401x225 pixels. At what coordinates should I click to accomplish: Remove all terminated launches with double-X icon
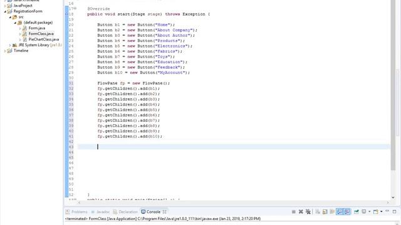(x=308, y=211)
